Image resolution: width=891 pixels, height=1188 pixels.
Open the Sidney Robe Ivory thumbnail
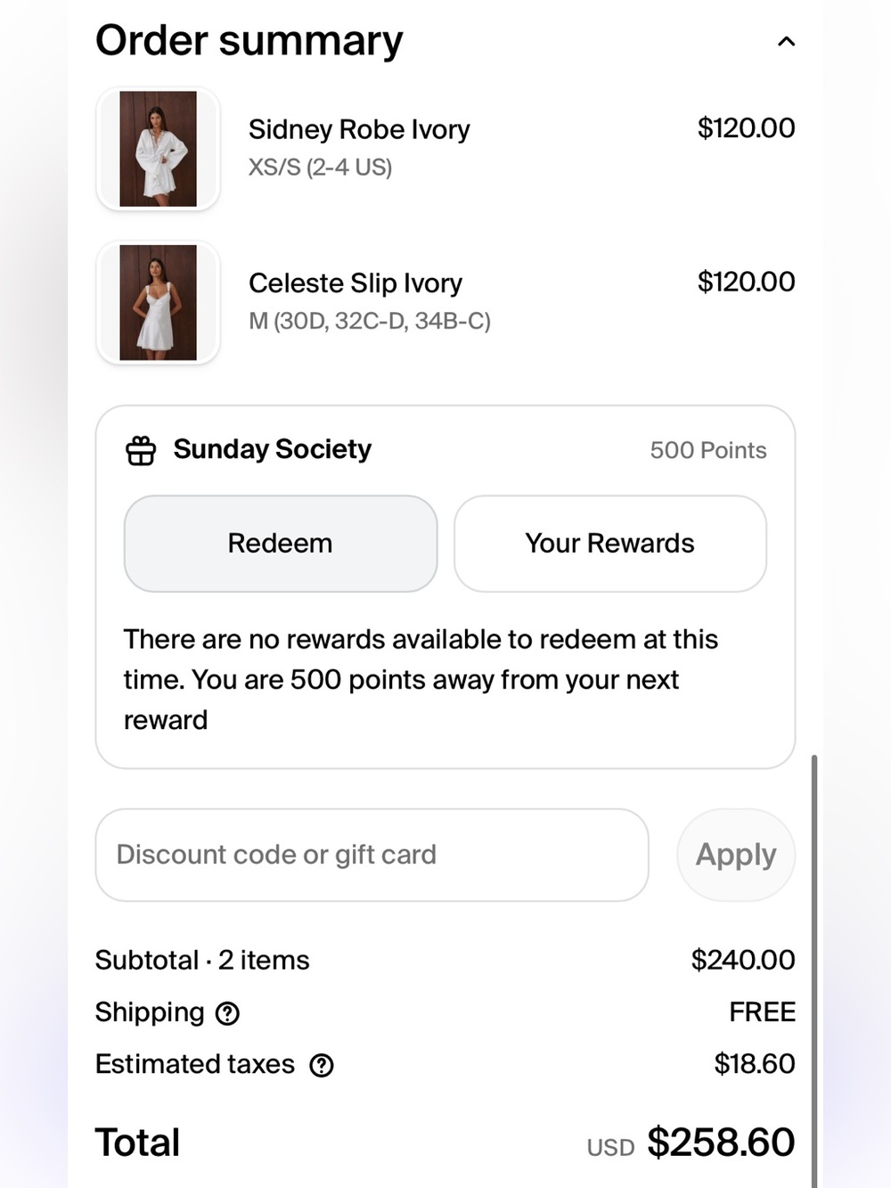158,149
